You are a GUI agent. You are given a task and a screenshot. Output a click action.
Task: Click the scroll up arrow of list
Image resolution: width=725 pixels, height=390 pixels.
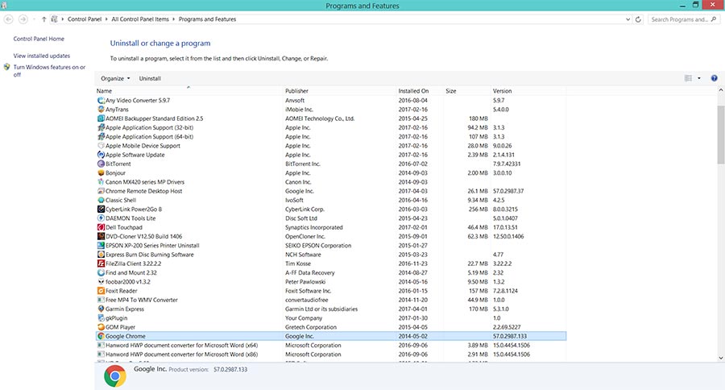coord(721,91)
